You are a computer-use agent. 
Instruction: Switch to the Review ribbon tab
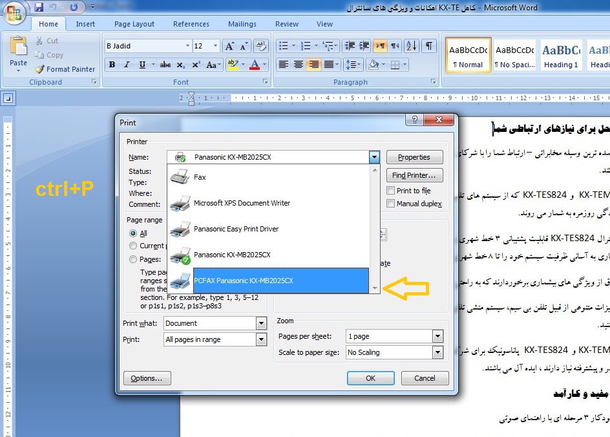pos(286,23)
